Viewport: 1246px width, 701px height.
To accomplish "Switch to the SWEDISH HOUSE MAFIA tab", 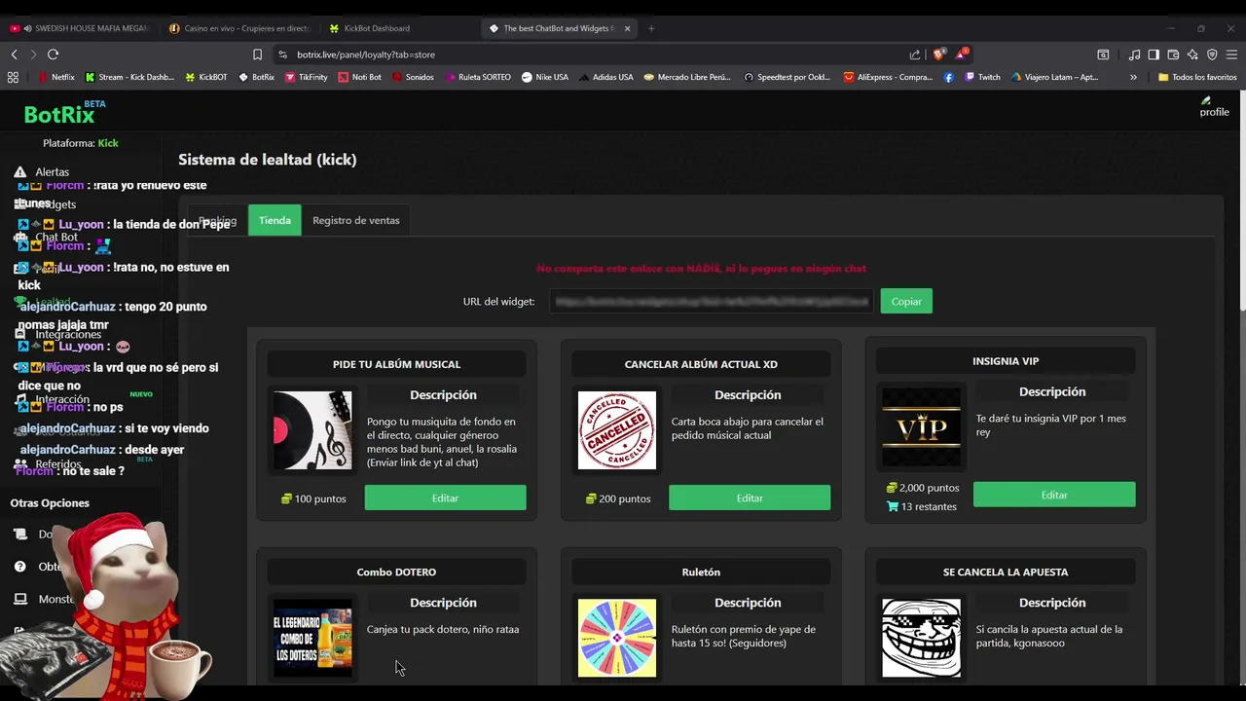I will 80,28.
